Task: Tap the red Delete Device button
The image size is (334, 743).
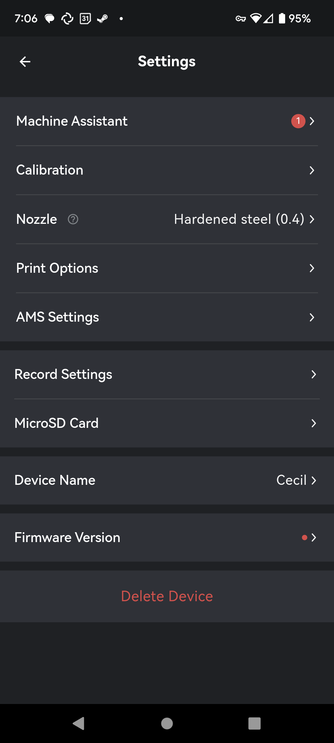Action: 167,596
